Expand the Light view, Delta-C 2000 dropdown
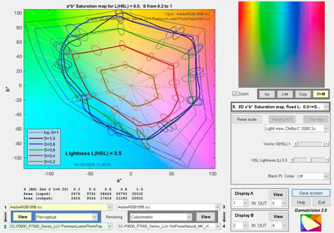 coord(297,129)
